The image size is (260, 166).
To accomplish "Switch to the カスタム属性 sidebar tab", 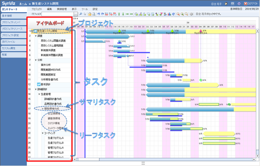I will coord(13,48).
